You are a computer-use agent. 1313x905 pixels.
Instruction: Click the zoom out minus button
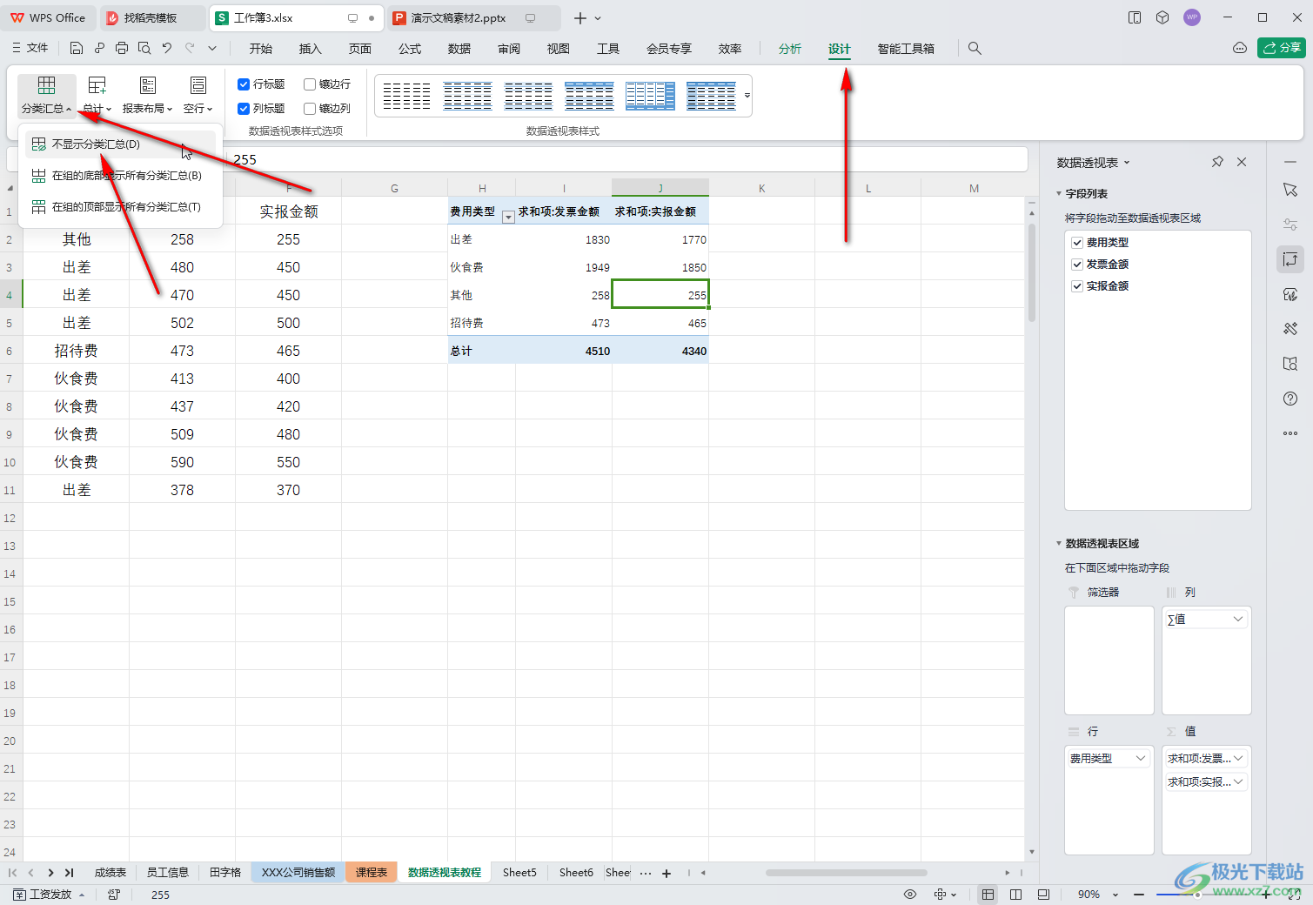tap(1139, 895)
